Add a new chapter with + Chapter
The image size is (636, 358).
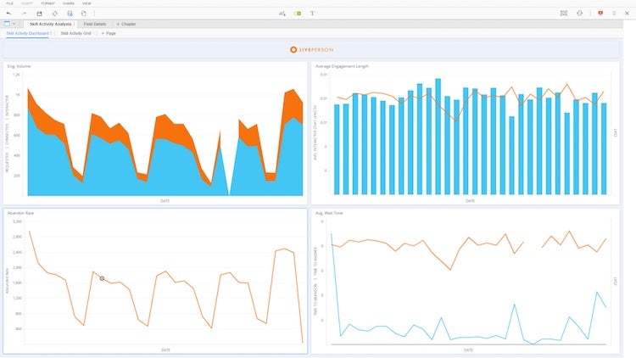(126, 24)
